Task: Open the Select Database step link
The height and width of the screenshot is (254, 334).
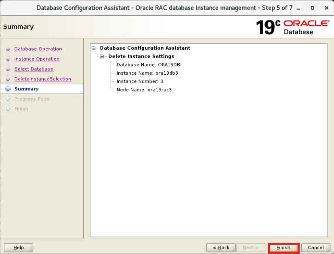Action: point(34,69)
